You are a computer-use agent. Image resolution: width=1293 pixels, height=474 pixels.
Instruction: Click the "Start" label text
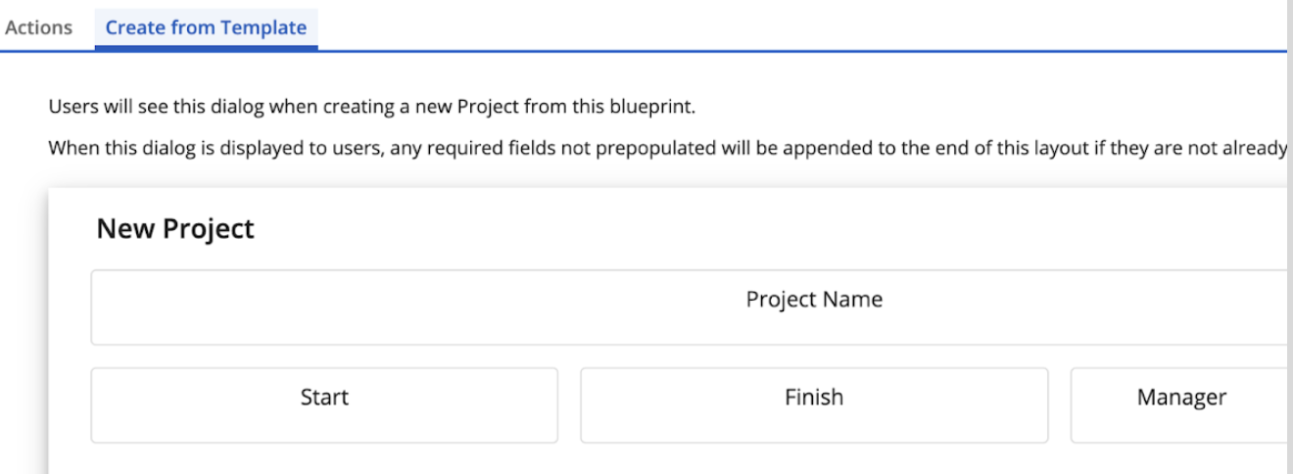coord(324,398)
